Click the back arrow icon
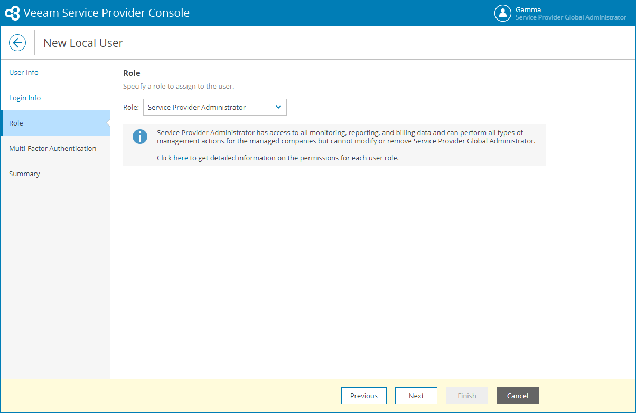This screenshot has width=636, height=413. (17, 43)
